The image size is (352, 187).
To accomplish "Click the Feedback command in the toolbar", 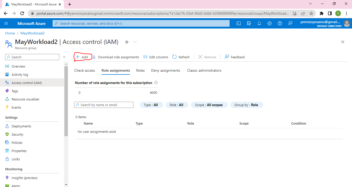I will 235,57.
